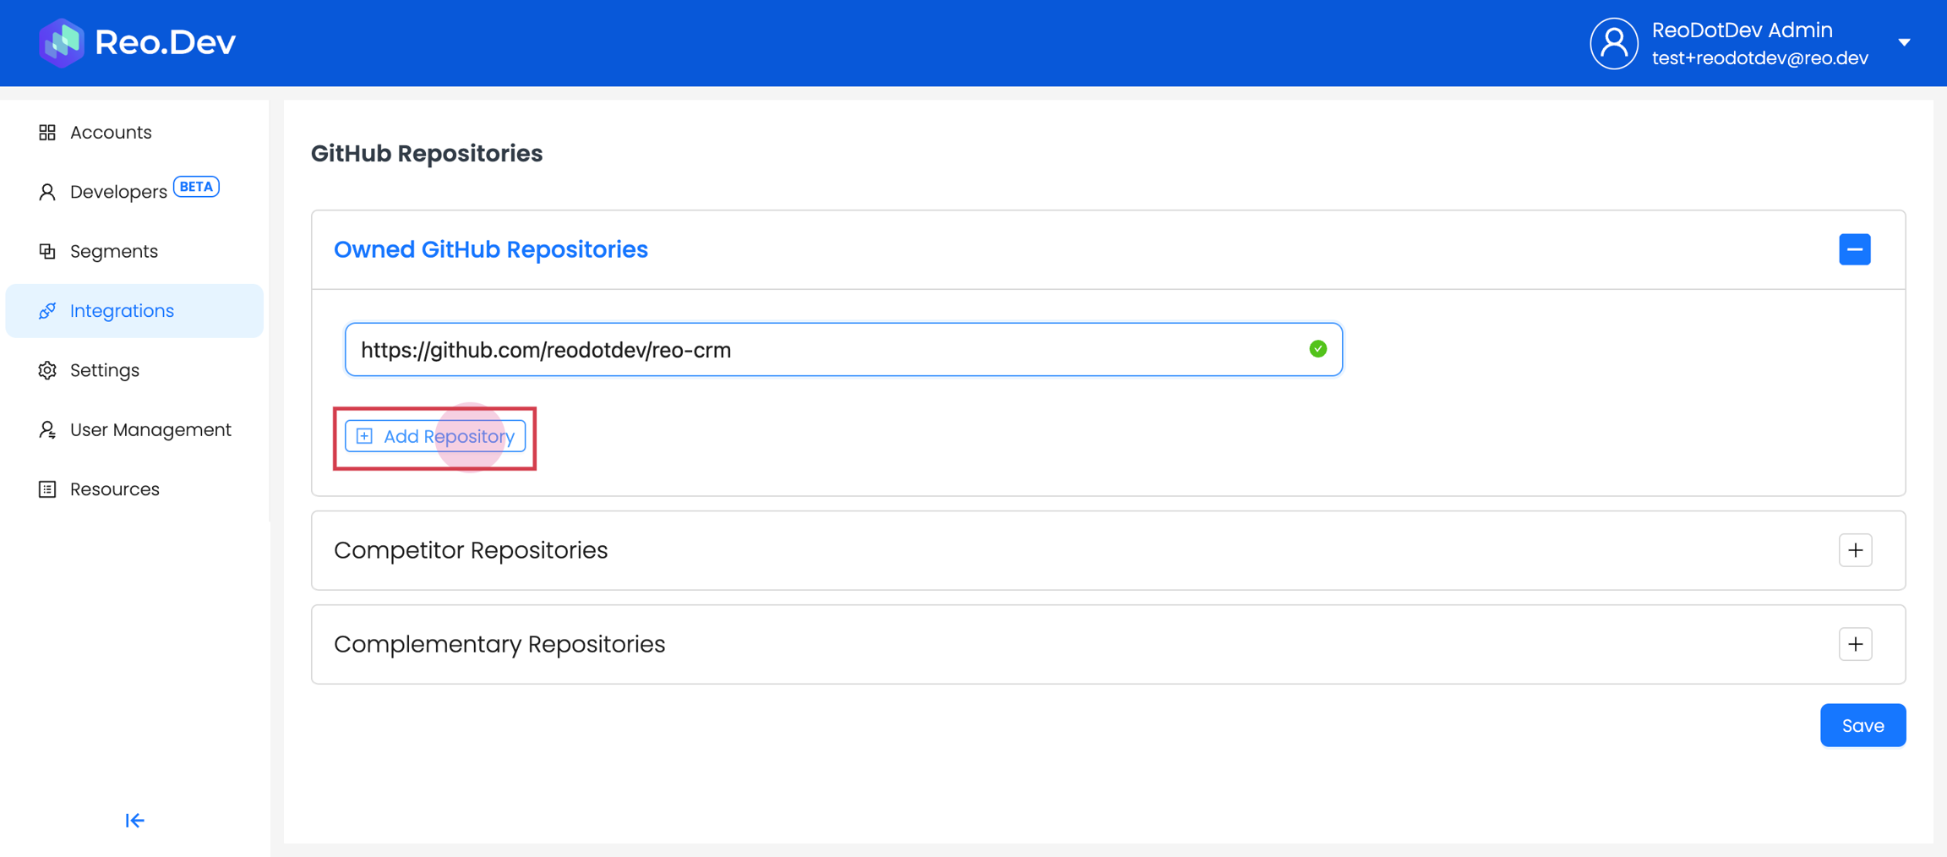Open the account dropdown arrow
Image resolution: width=1947 pixels, height=857 pixels.
[1904, 42]
